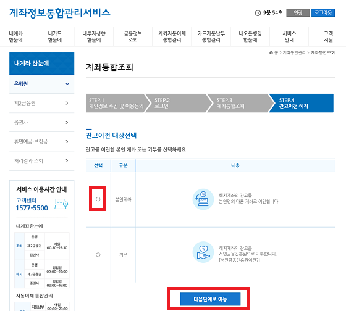Click the own-account transfer computer icon
346x311 pixels.
point(203,199)
